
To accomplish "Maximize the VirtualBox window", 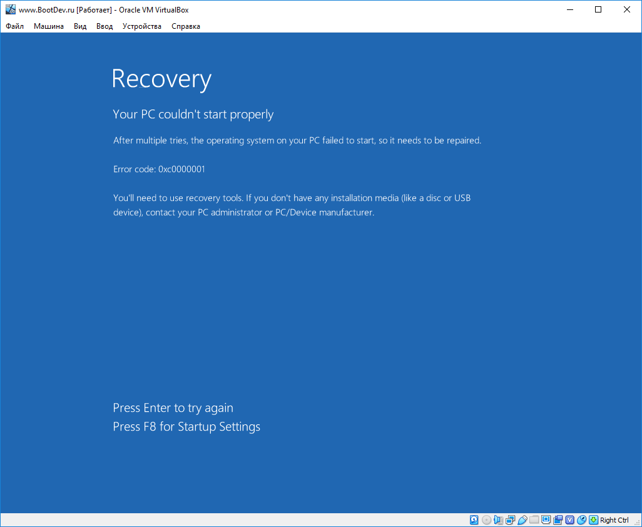I will 598,9.
